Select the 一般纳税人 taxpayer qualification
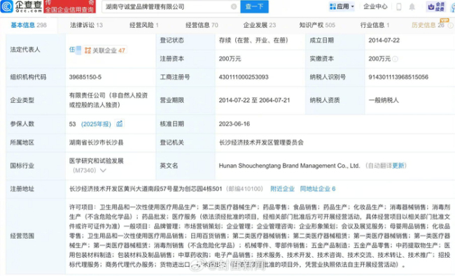455x276 pixels. coord(384,100)
